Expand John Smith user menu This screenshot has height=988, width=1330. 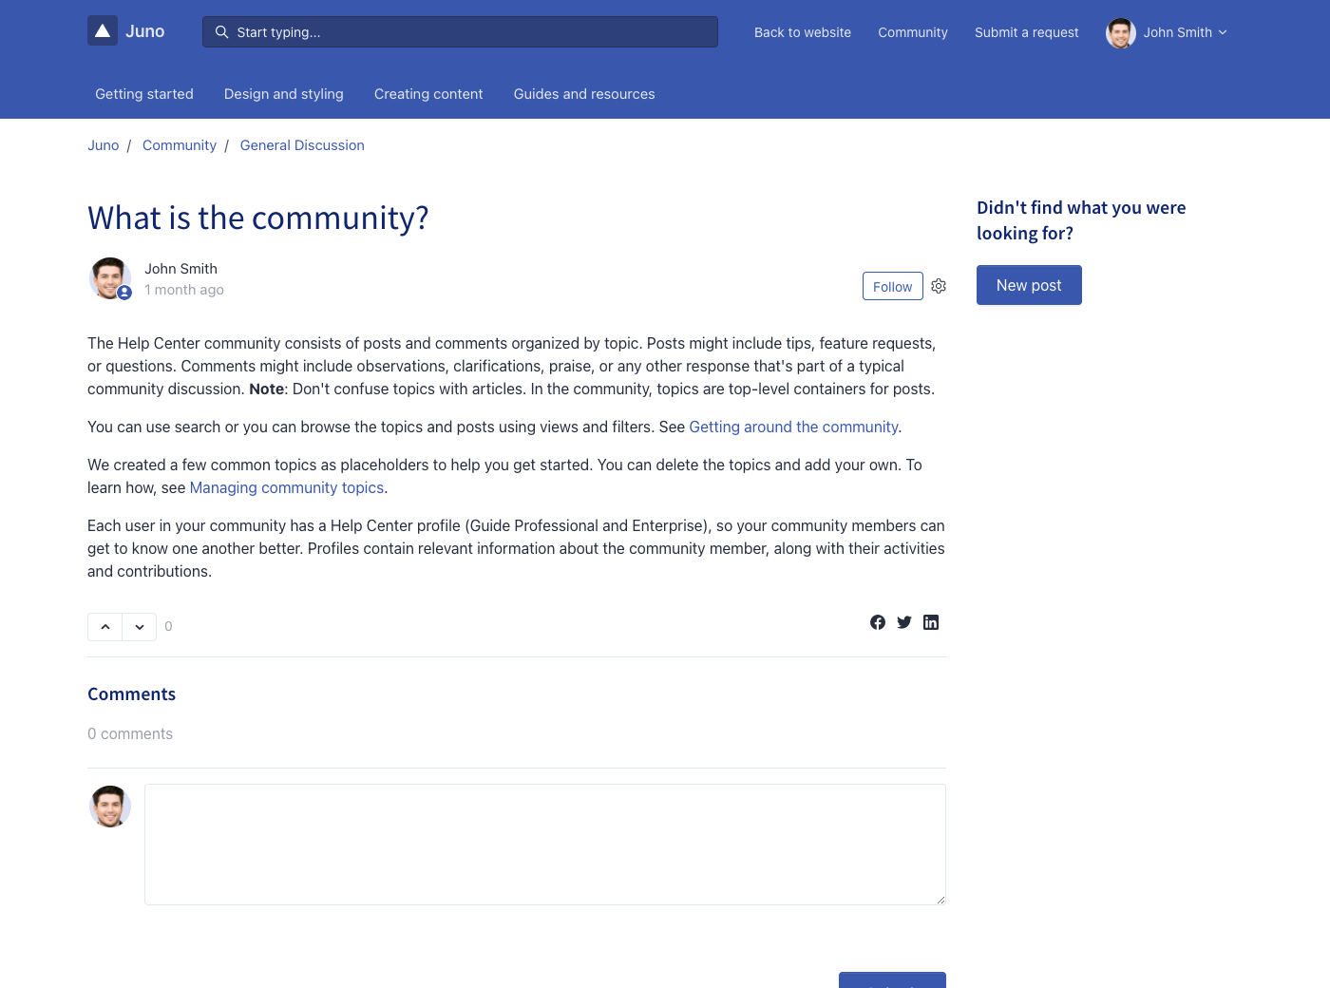coord(1168,32)
